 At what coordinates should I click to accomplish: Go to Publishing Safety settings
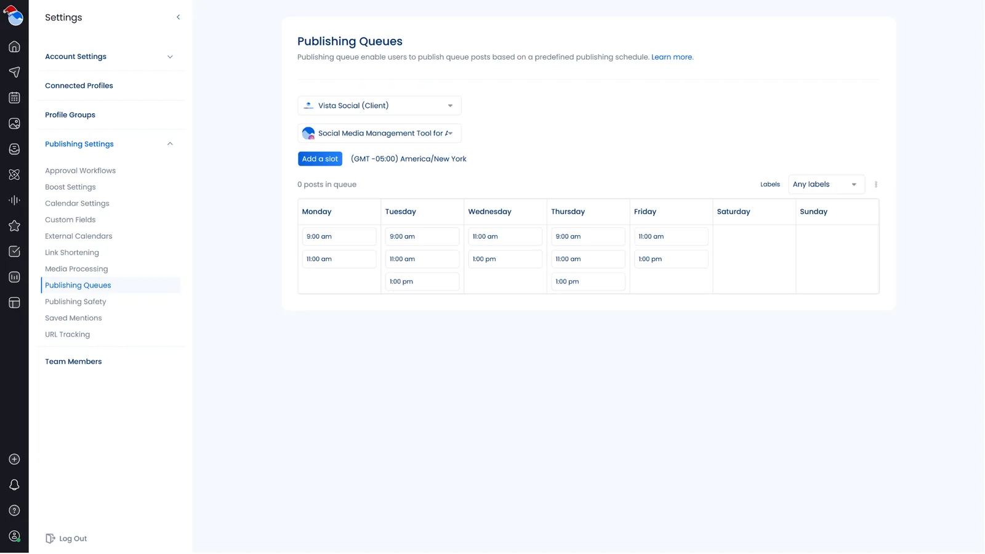point(75,302)
